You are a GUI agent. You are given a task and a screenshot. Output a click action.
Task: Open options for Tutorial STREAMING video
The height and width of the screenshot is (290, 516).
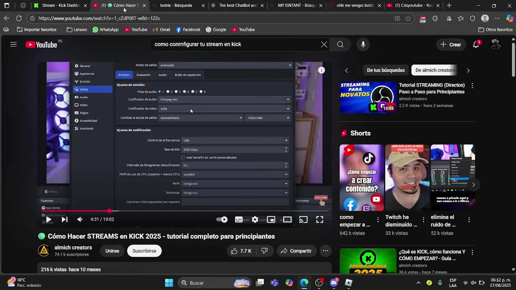coord(472,85)
